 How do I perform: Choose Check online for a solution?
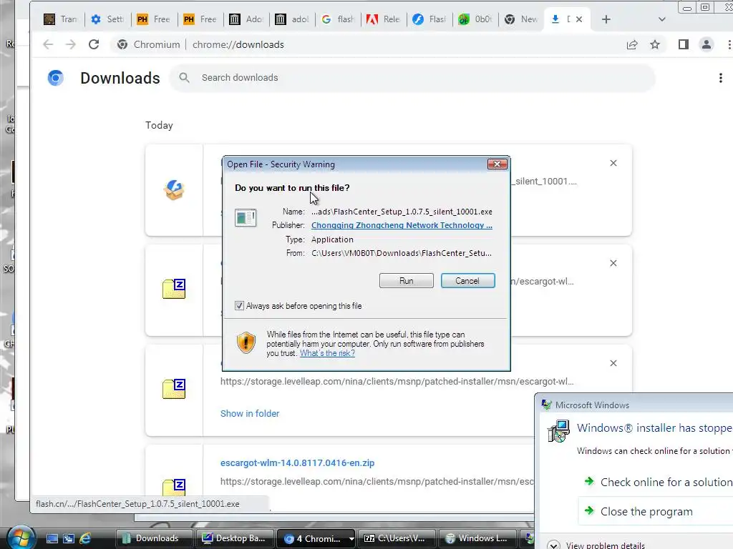pos(659,482)
